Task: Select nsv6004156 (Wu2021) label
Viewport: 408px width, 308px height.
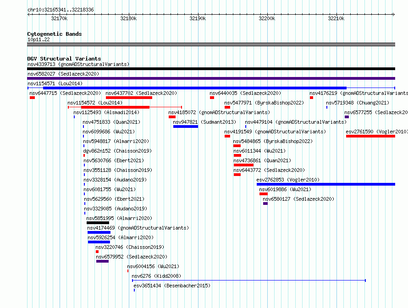Action: (x=153, y=266)
